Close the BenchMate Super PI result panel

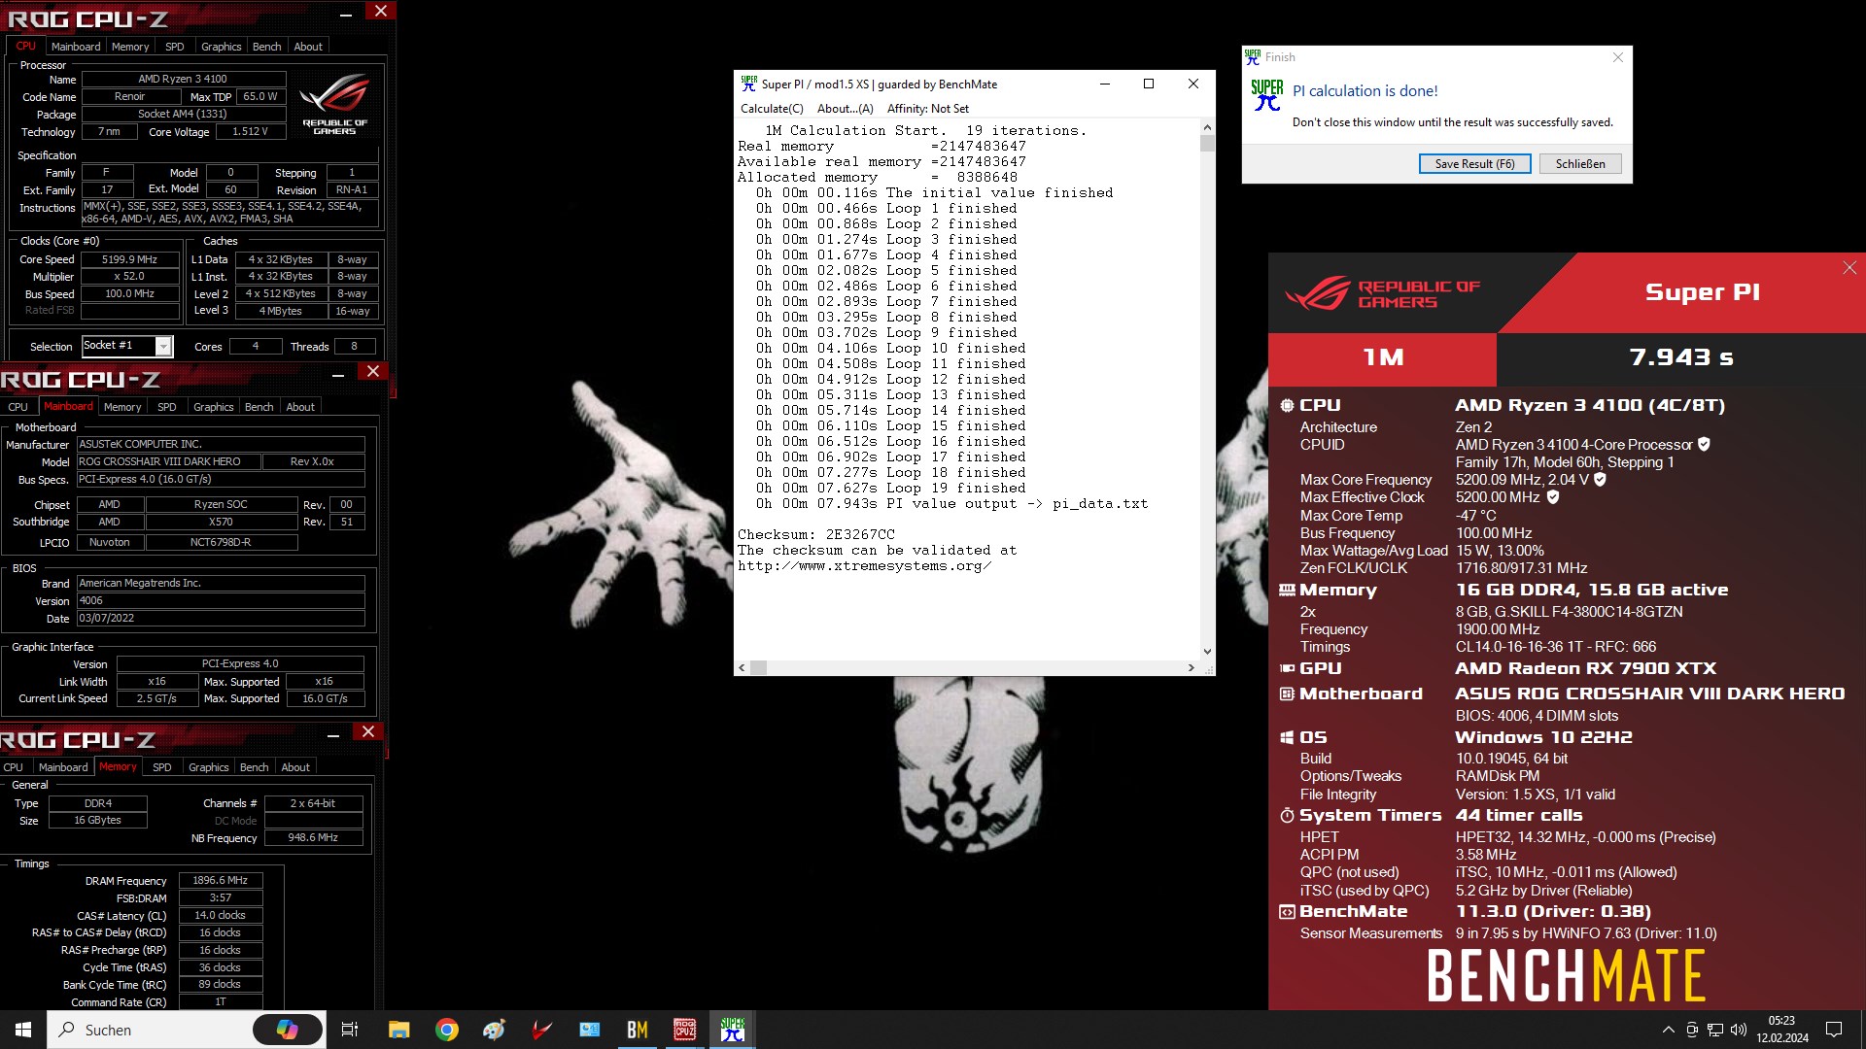[x=1849, y=268]
